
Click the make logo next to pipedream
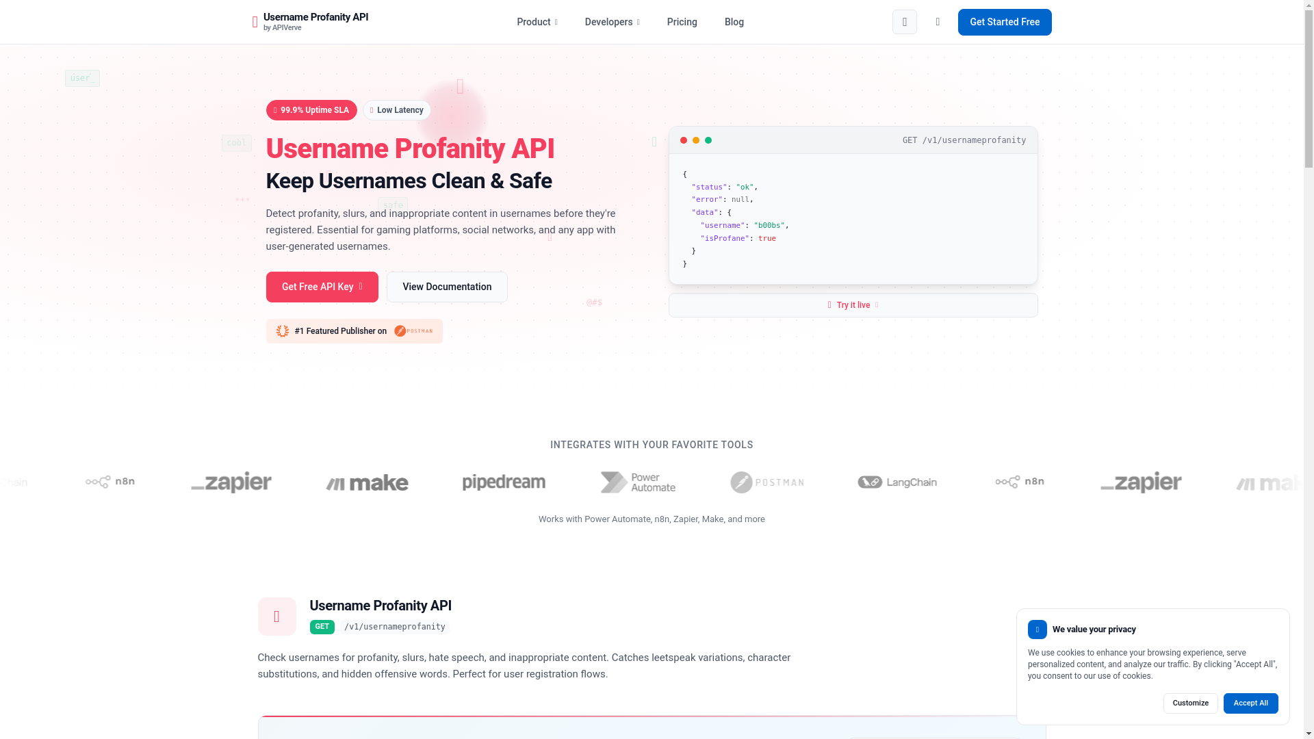click(x=367, y=483)
